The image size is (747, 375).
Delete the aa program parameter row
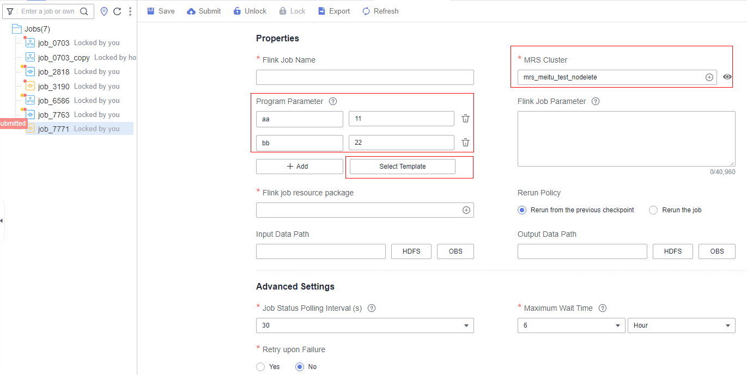pyautogui.click(x=465, y=119)
